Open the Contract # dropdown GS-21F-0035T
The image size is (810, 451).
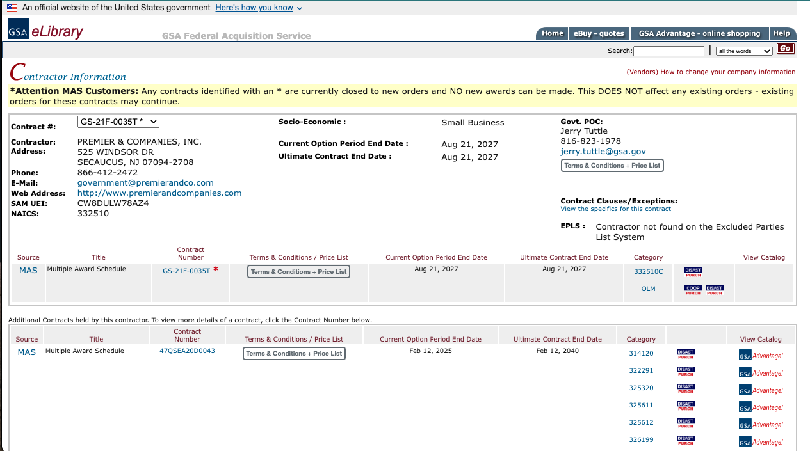pyautogui.click(x=118, y=122)
